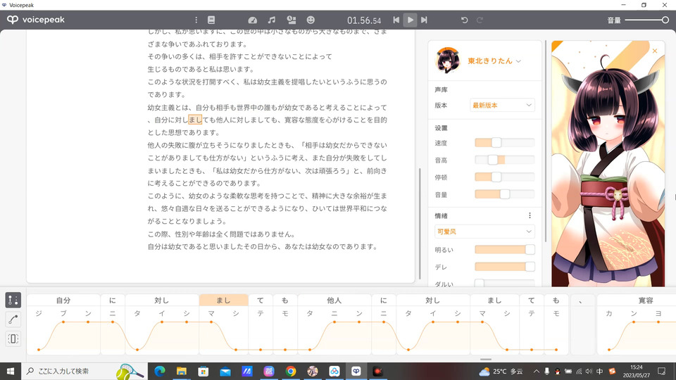
Task: Click the undo arrow icon
Action: 464,20
